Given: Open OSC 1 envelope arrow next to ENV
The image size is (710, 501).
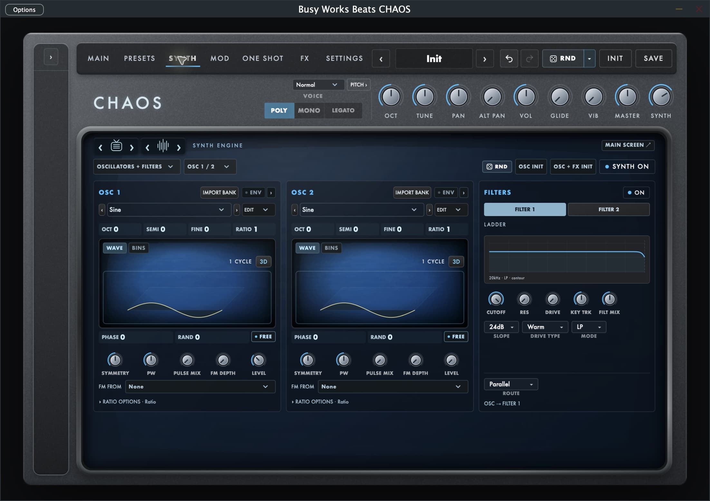Looking at the screenshot, I should pyautogui.click(x=271, y=193).
